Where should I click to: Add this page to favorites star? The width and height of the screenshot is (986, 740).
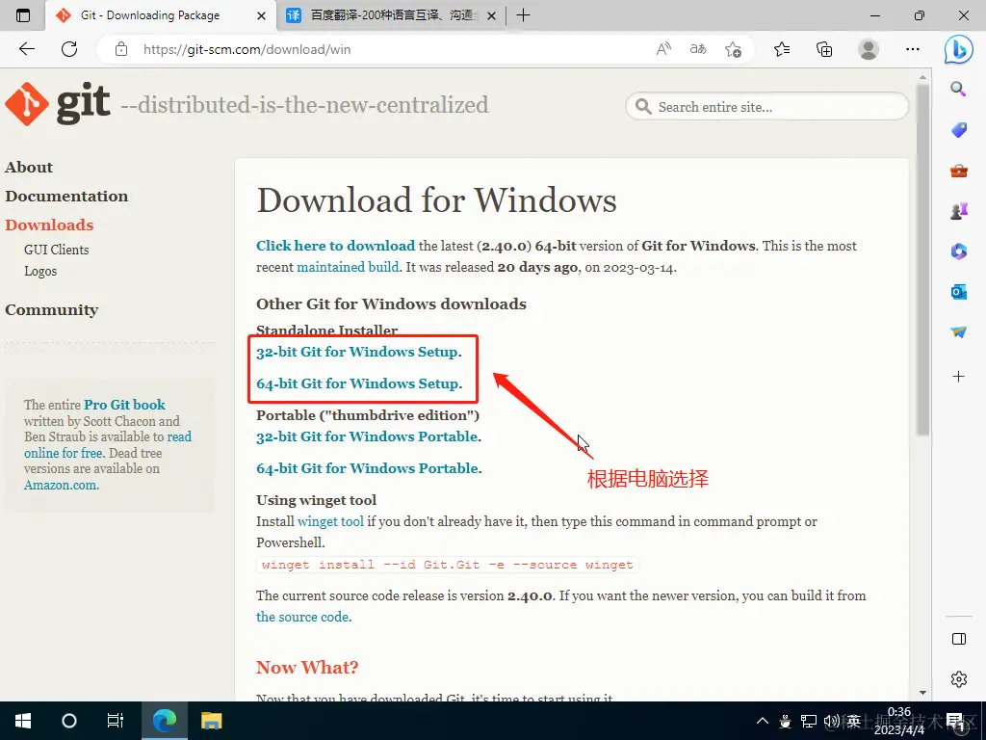[733, 49]
